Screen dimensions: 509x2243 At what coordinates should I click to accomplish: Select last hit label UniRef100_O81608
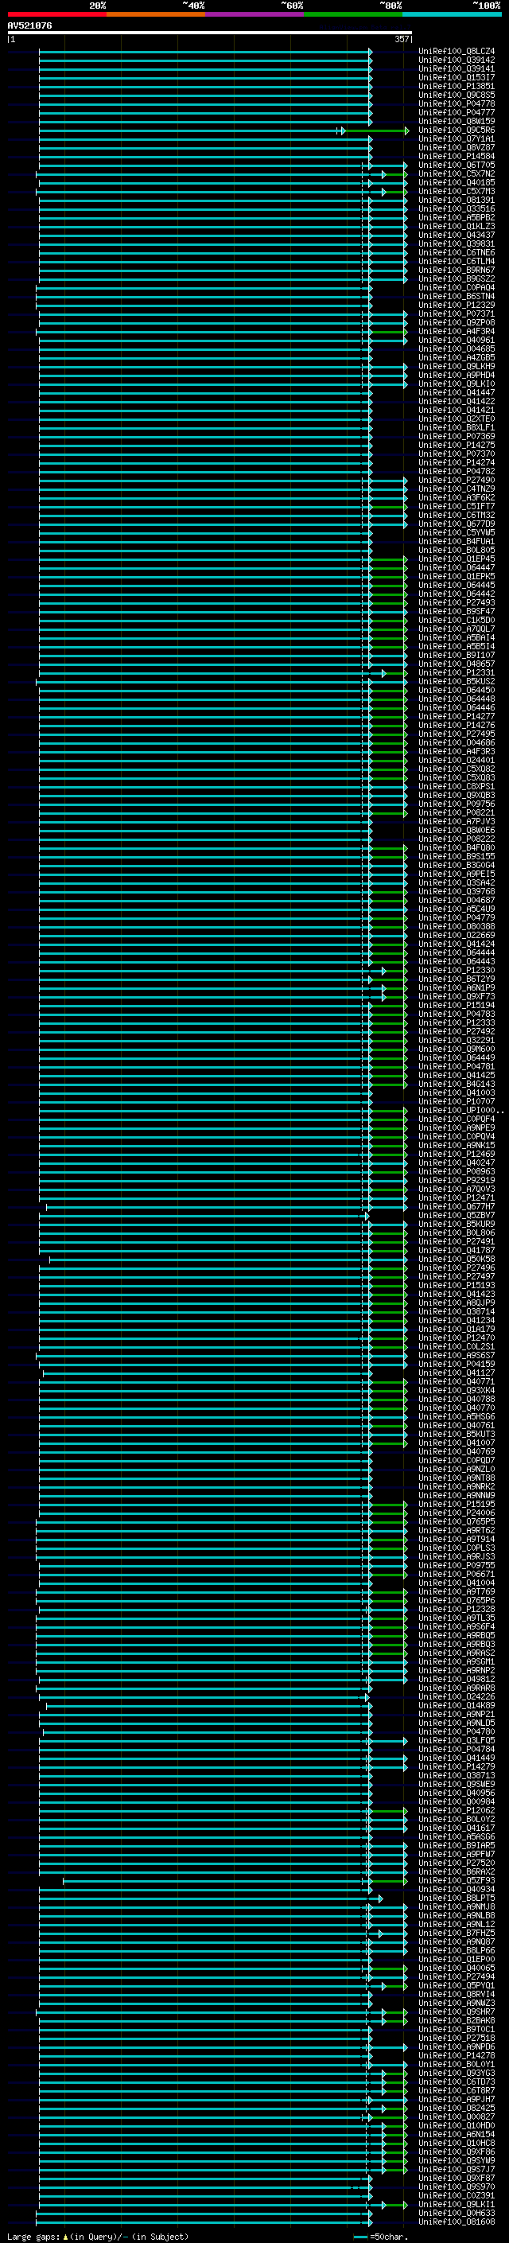456,2223
